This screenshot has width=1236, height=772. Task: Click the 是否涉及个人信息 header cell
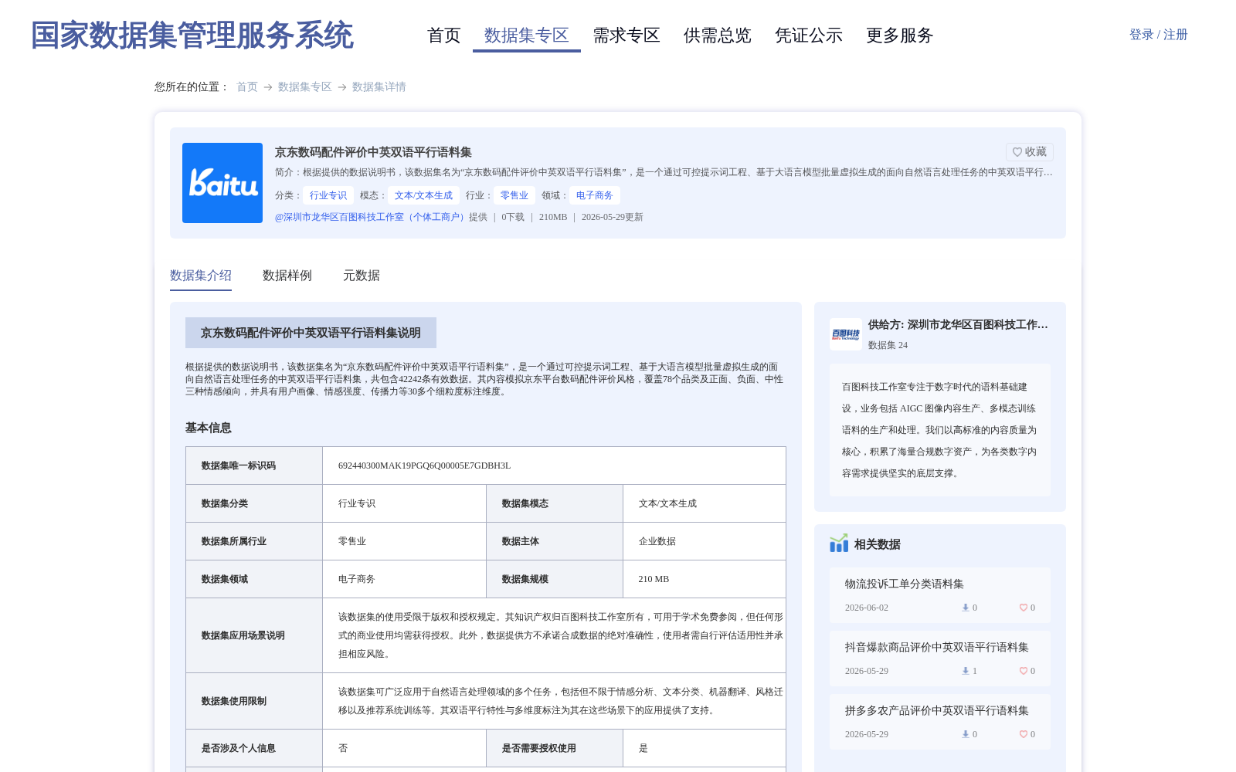[254, 748]
